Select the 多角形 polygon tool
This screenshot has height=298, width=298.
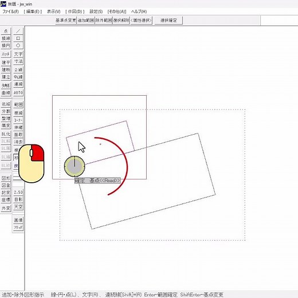click(x=6, y=85)
